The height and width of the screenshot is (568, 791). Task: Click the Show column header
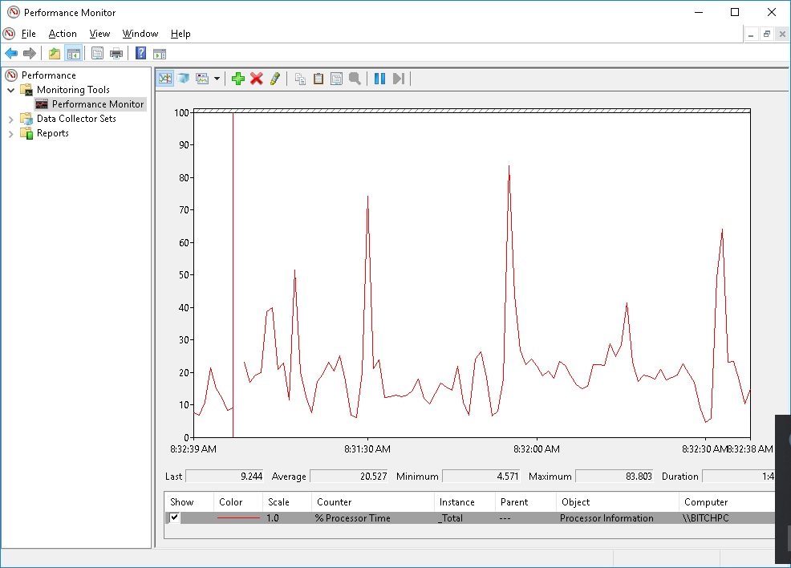[x=189, y=502]
